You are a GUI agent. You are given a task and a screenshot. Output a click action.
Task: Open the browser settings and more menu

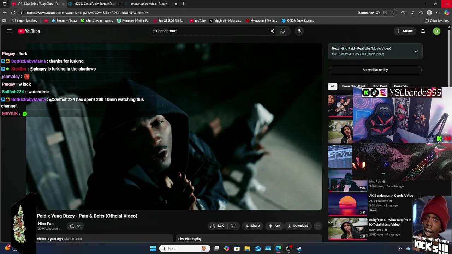click(438, 13)
